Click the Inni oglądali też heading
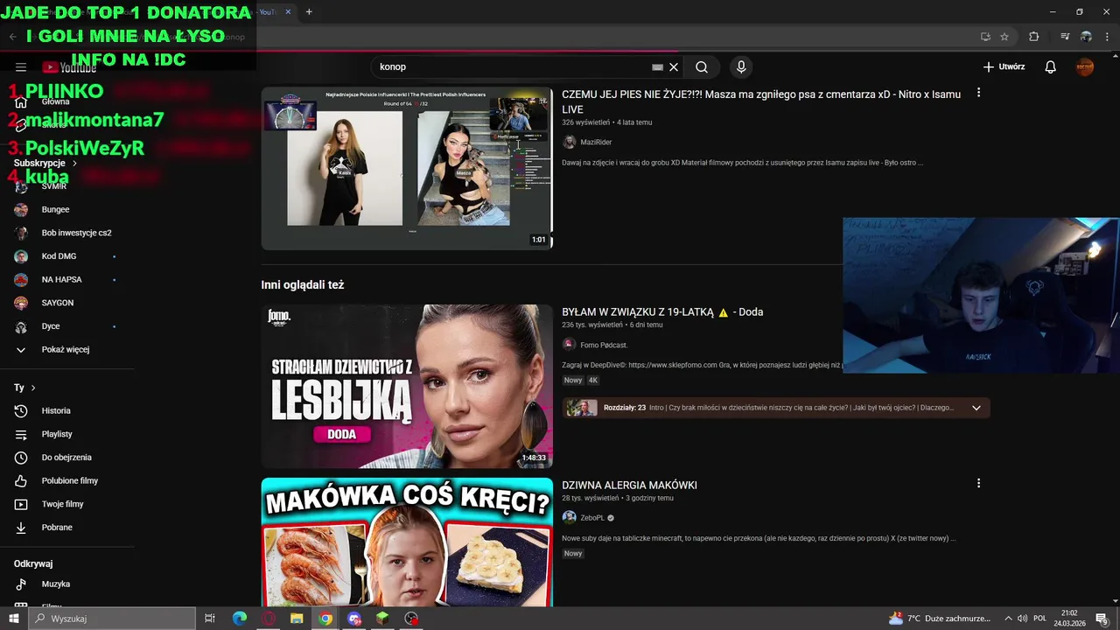 coord(303,284)
